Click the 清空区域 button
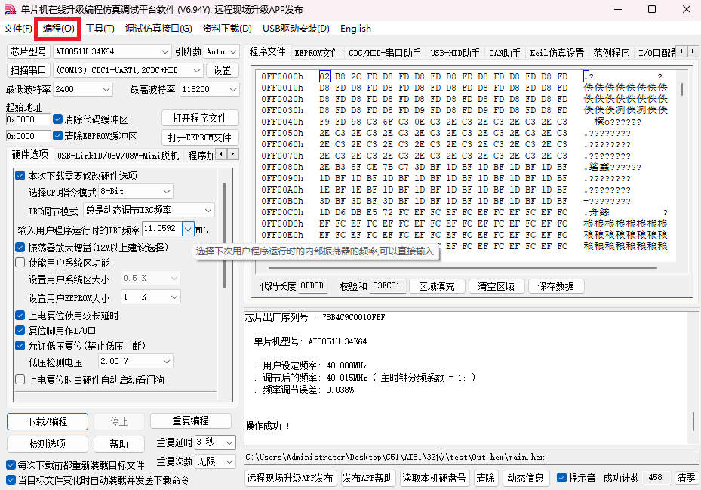Image resolution: width=701 pixels, height=490 pixels. (x=497, y=286)
